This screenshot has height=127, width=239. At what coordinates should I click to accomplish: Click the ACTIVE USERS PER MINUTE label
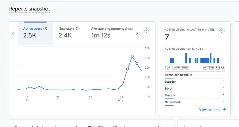(x=184, y=49)
